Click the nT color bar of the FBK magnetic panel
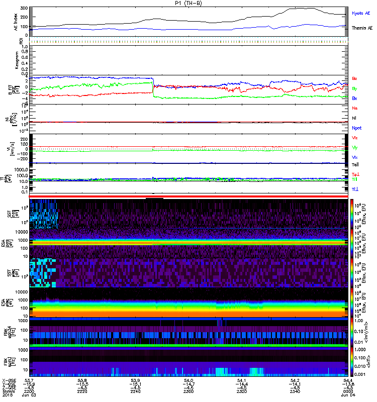 [352, 362]
